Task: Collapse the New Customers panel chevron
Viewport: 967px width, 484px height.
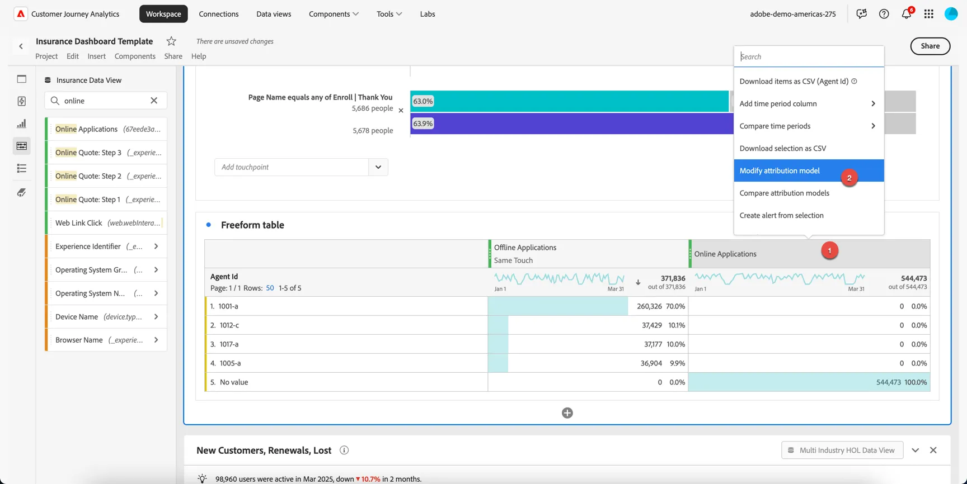Action: (915, 450)
